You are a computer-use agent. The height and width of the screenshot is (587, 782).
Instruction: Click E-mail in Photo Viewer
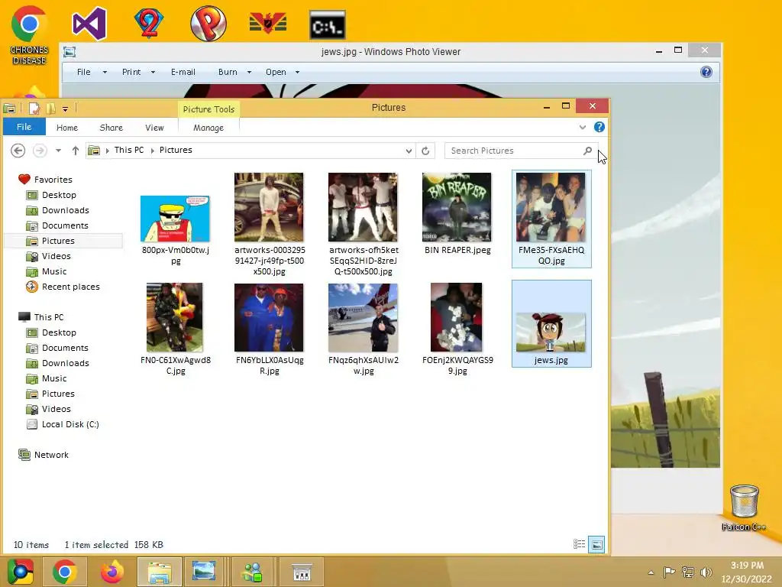183,72
